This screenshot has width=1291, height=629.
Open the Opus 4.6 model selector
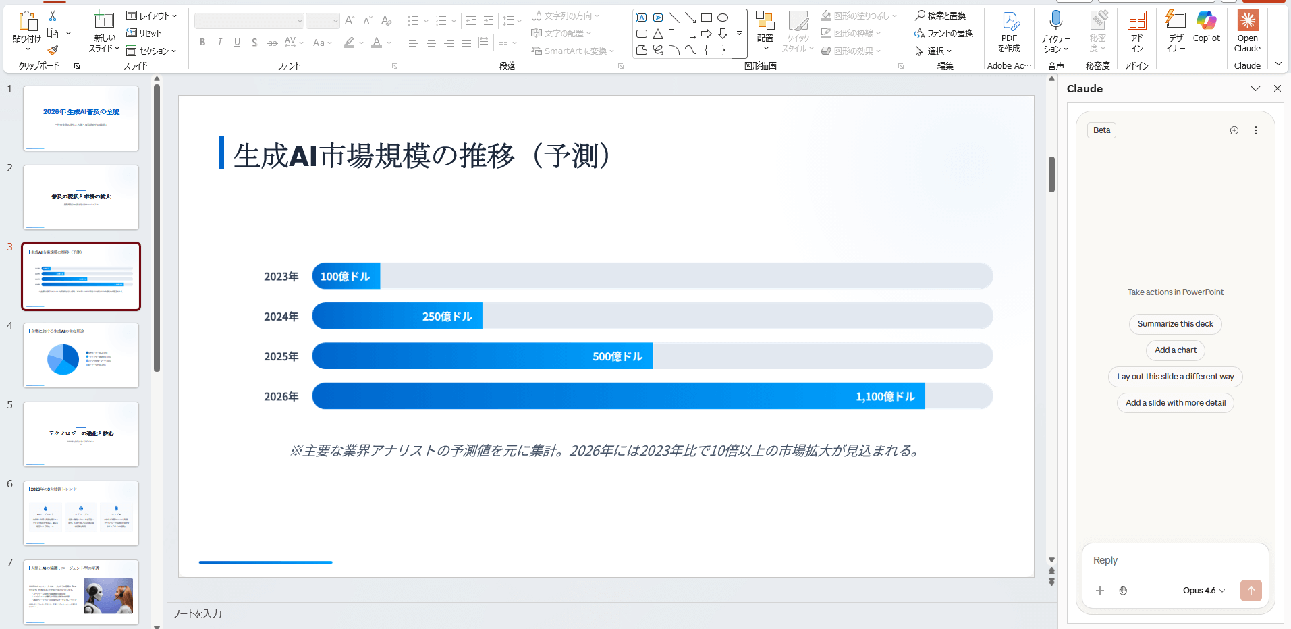1203,591
